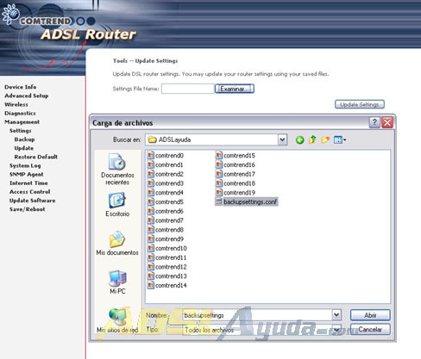This screenshot has width=421, height=359.
Task: Select the comtrend1 file
Action: click(166, 164)
